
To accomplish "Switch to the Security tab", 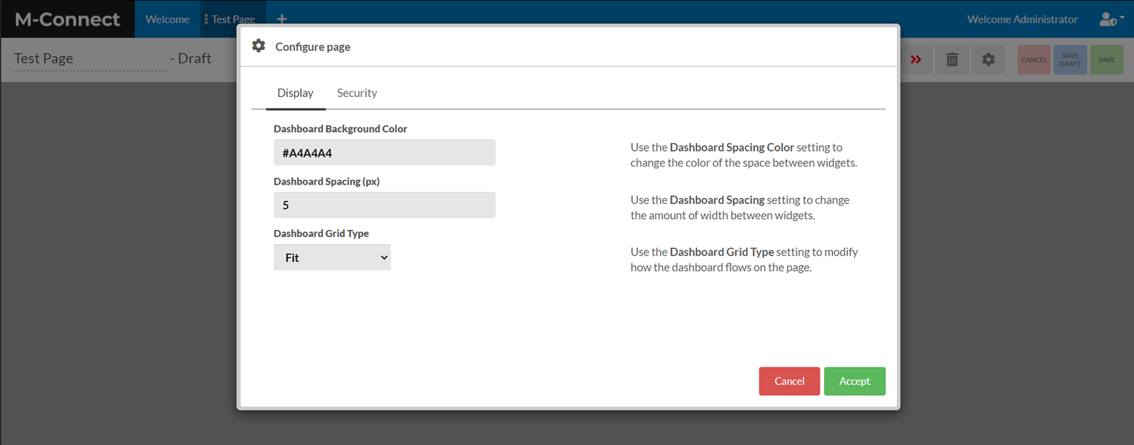I will pyautogui.click(x=357, y=93).
